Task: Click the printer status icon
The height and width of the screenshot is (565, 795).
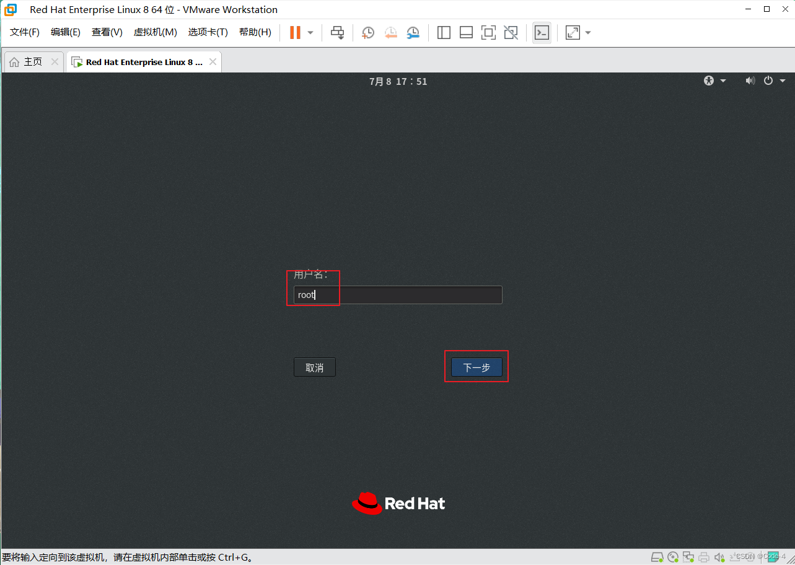Action: coord(703,556)
